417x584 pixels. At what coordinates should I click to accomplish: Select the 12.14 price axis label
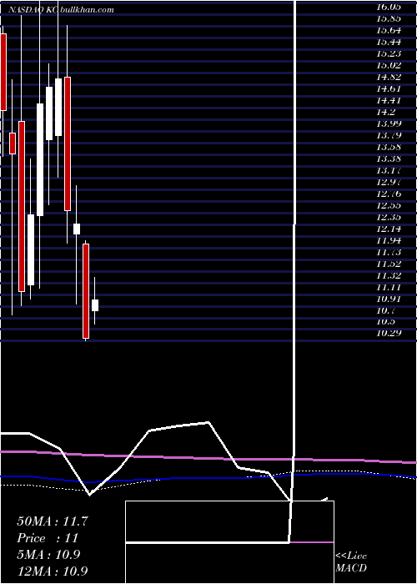pyautogui.click(x=389, y=229)
